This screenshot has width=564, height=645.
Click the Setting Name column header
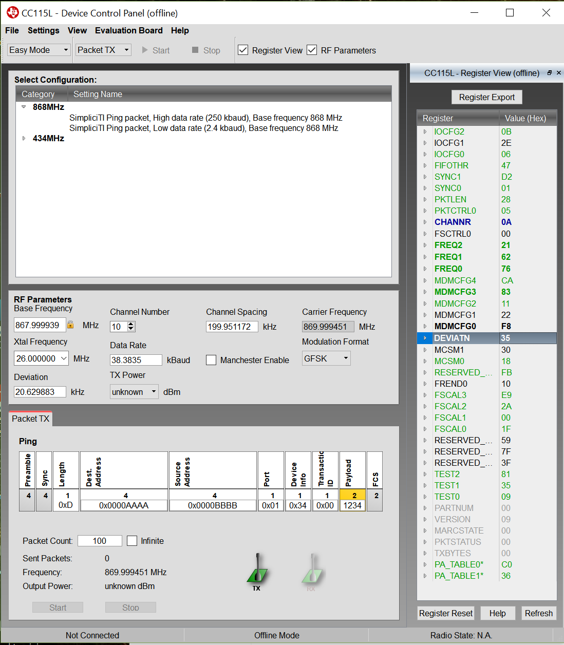[x=230, y=94]
